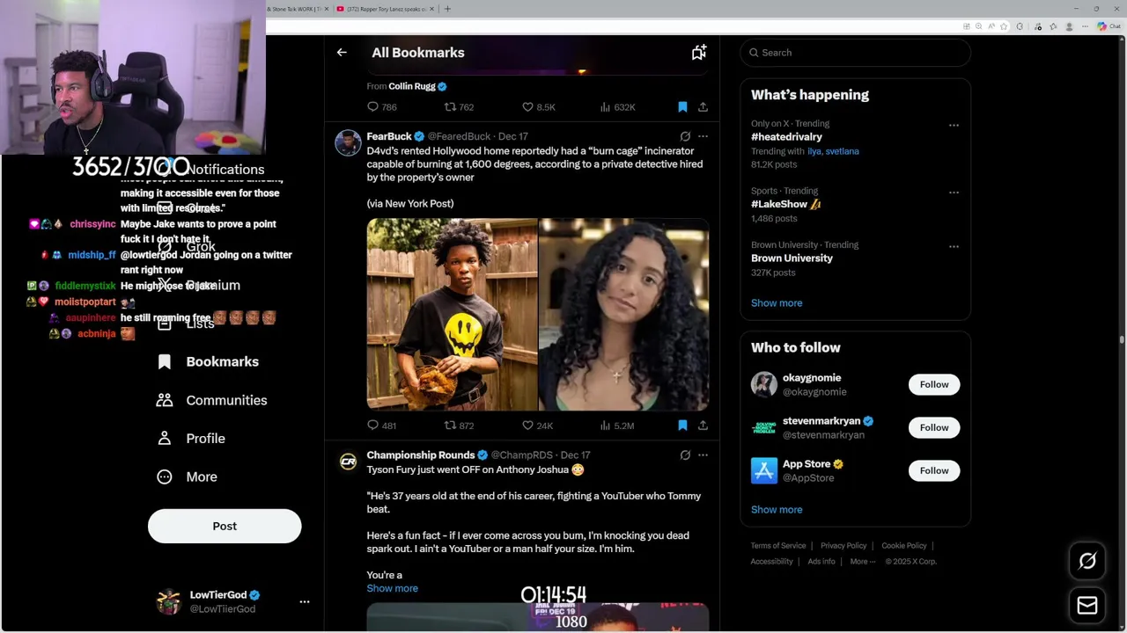Viewport: 1127px width, 633px height.
Task: Open Ads info footer link
Action: click(x=821, y=562)
